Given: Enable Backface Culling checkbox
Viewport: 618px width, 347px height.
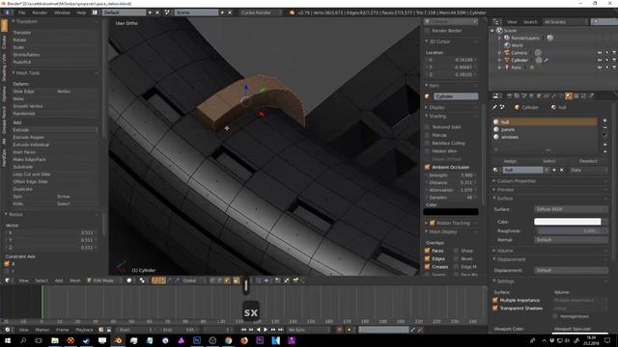Looking at the screenshot, I should coord(427,144).
